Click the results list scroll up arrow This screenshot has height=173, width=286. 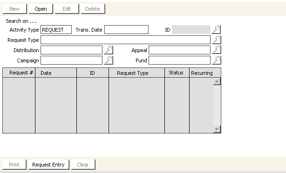click(217, 81)
